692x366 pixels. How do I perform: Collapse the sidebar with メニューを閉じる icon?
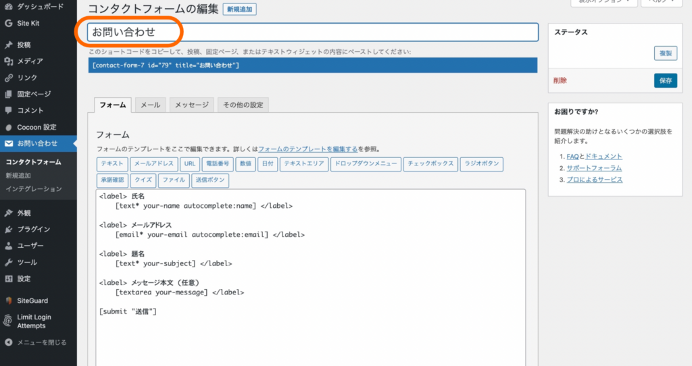coord(8,342)
